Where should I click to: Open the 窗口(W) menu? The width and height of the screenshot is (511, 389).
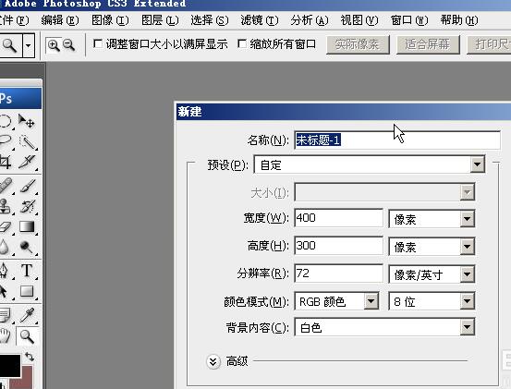[x=409, y=20]
